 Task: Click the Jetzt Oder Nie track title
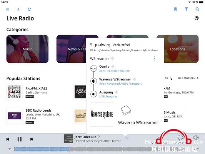pos(85,137)
